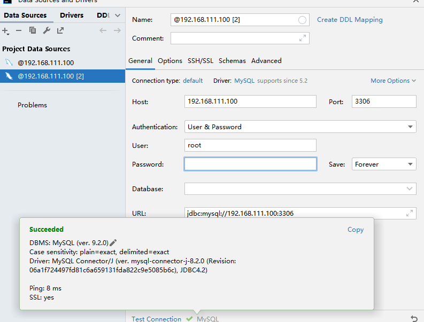Click the Port field showing 3306

pyautogui.click(x=384, y=101)
